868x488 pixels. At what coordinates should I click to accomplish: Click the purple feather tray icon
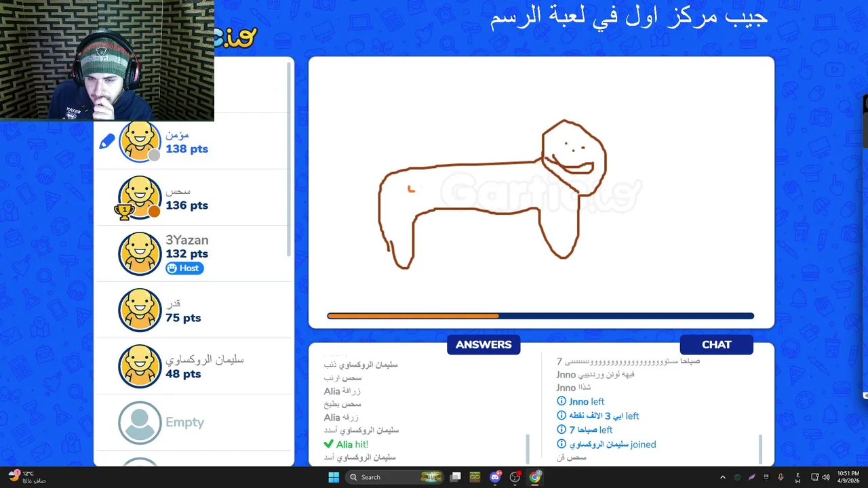[751, 477]
